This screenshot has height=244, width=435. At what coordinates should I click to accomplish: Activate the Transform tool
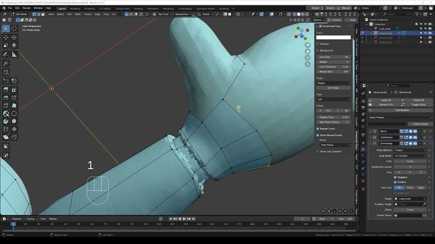(x=14, y=45)
